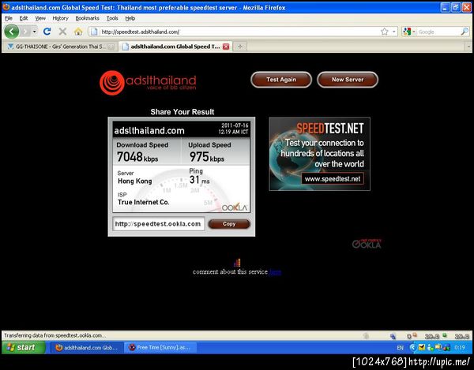Screen dimensions: 474x370
Task: Click the Share Your Result heading
Action: (182, 112)
